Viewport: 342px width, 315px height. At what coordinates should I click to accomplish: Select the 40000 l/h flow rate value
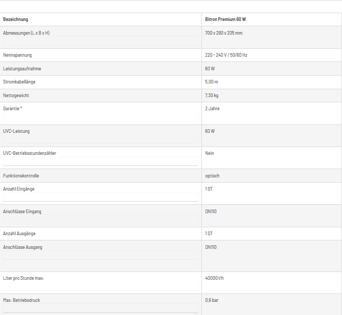click(214, 278)
